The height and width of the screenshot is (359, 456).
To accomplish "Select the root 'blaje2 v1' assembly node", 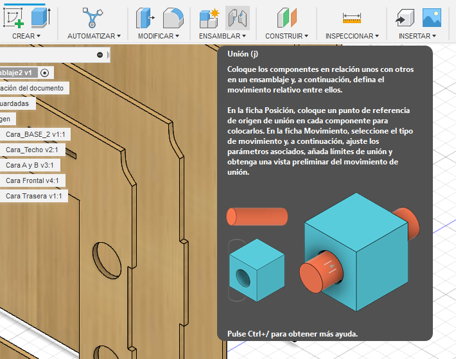I will point(19,73).
